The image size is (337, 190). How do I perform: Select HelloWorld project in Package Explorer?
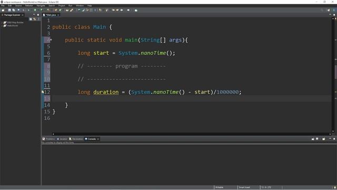(x=13, y=26)
